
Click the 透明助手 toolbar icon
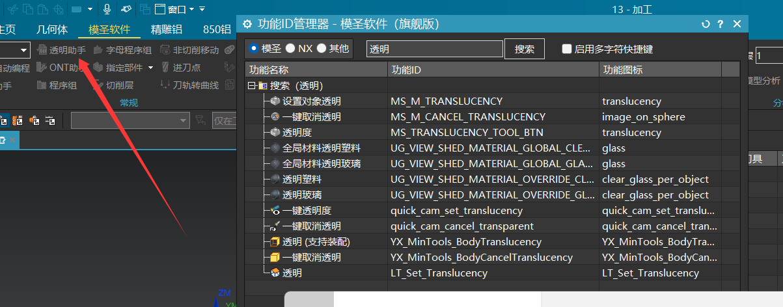coord(42,50)
